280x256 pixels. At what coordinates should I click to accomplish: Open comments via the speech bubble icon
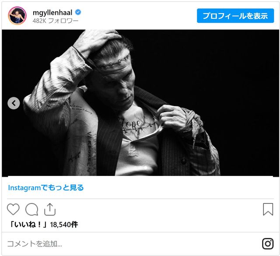click(x=32, y=209)
